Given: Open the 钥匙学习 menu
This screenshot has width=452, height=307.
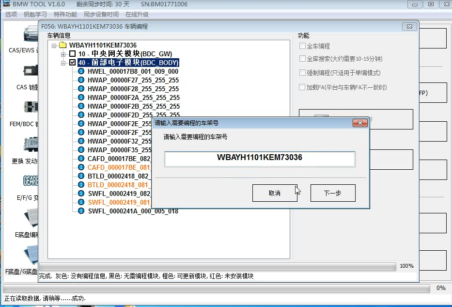Looking at the screenshot, I should tap(35, 15).
